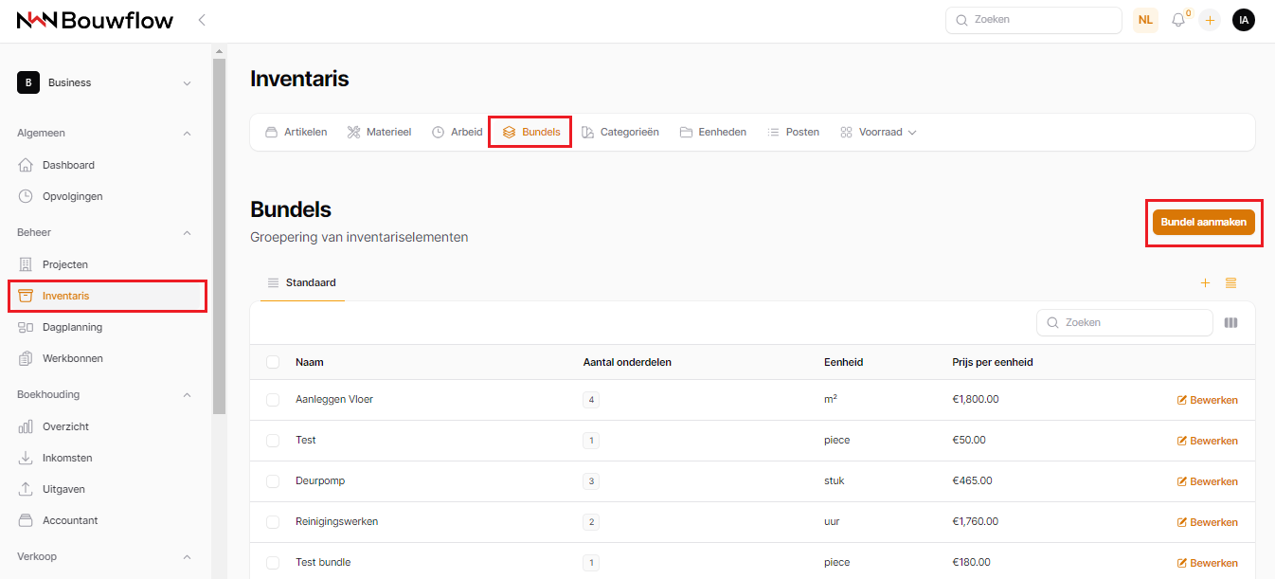
Task: Click the notifications bell icon
Action: coord(1178,20)
